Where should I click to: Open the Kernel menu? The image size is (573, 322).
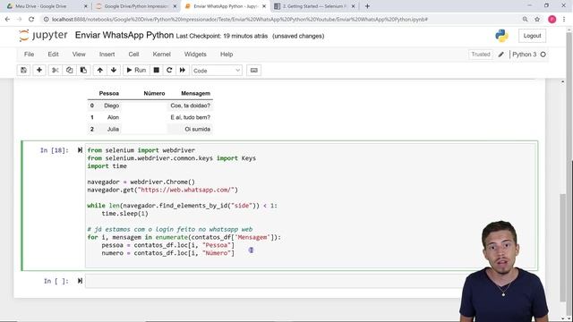pos(161,54)
